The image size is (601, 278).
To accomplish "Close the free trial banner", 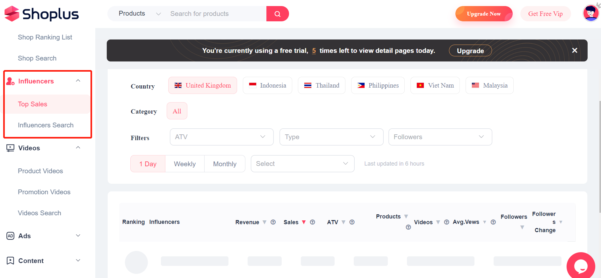I will tap(575, 50).
